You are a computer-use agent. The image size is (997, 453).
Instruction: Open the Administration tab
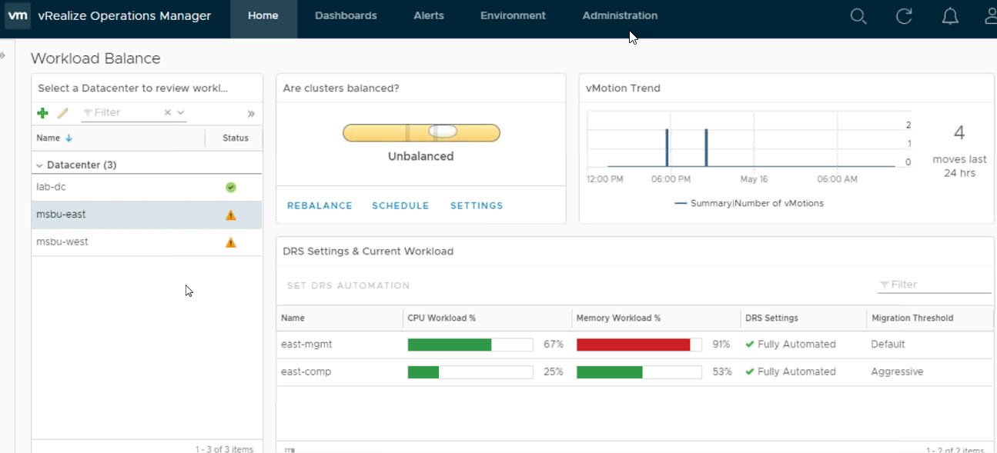(620, 15)
